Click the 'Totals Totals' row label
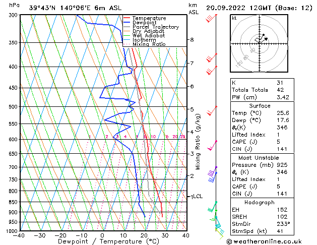The height and width of the screenshot is (245, 317). tap(250, 90)
